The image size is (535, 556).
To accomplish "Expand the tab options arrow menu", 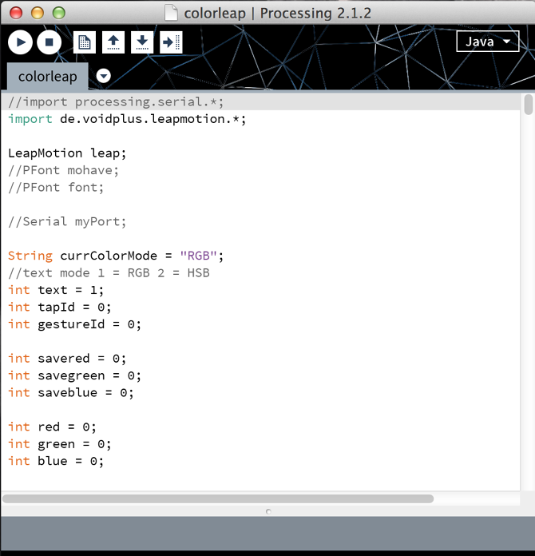I will tap(103, 77).
